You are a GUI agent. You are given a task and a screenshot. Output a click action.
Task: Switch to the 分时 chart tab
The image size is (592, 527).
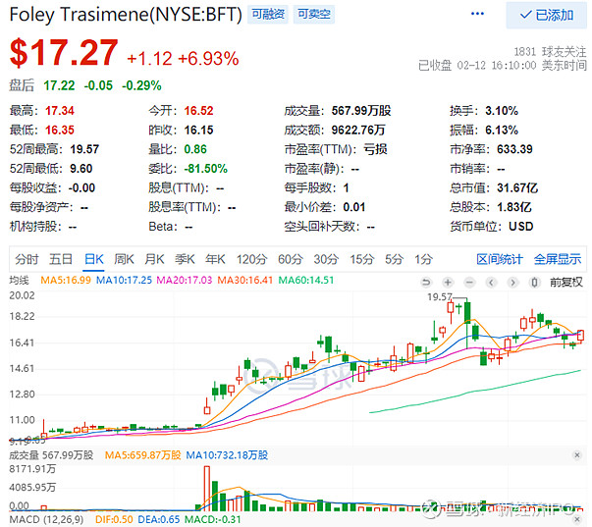pyautogui.click(x=27, y=259)
